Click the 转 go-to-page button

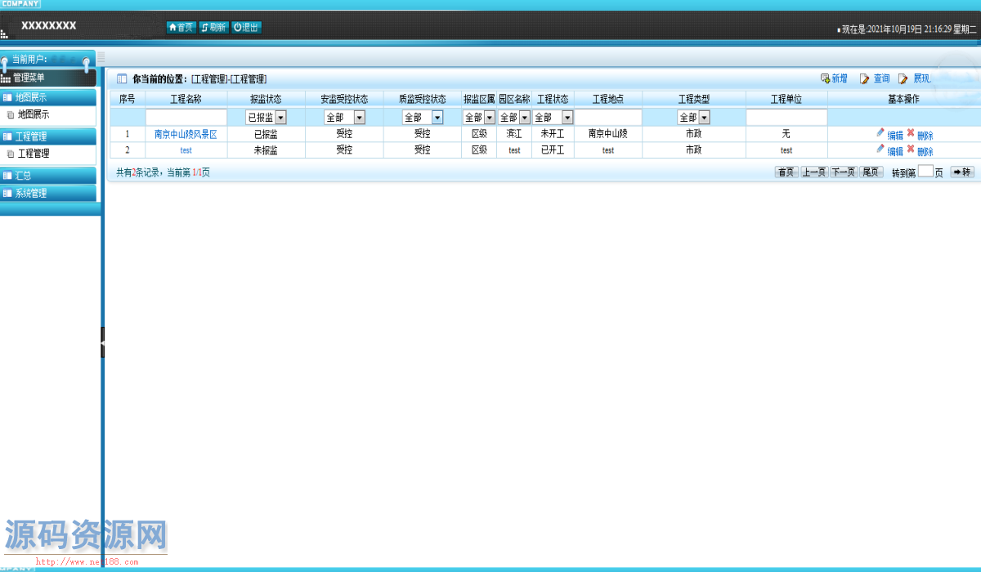pyautogui.click(x=962, y=172)
